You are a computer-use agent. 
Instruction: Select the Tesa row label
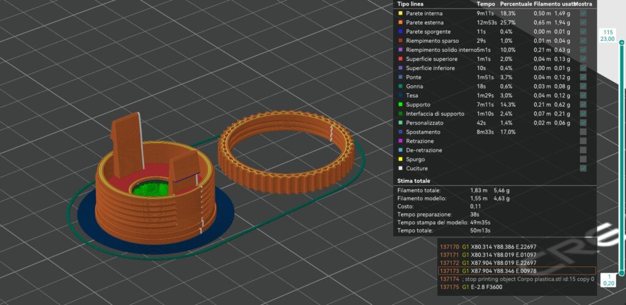[x=412, y=96]
